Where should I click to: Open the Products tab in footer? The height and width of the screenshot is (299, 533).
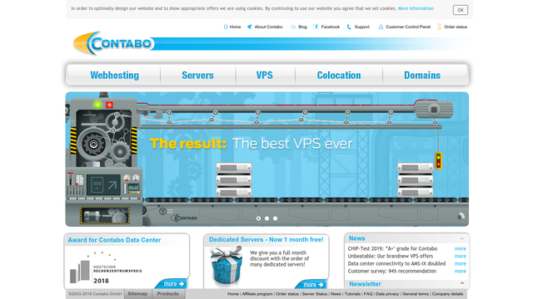pyautogui.click(x=168, y=293)
